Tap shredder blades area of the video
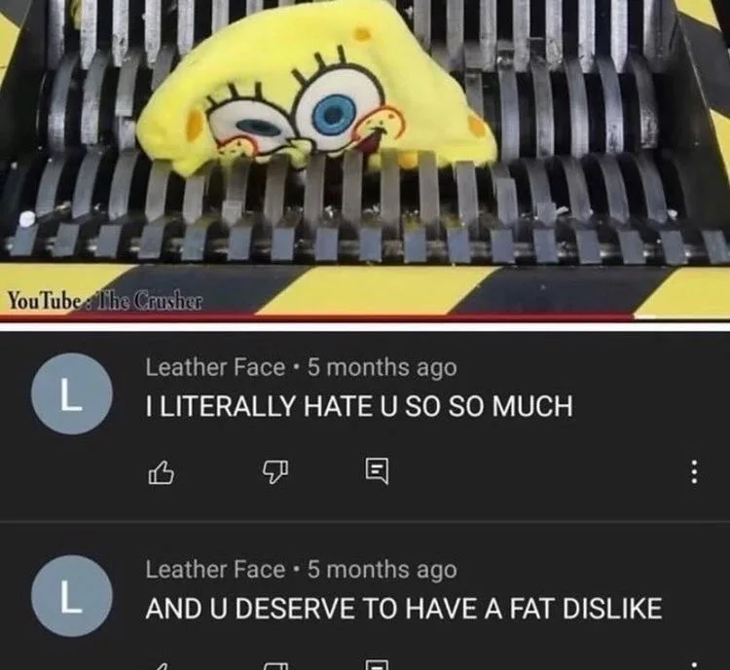Image resolution: width=730 pixels, height=670 pixels. (582, 140)
